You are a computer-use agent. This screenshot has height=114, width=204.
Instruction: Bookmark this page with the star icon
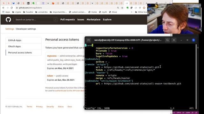coord(122,8)
